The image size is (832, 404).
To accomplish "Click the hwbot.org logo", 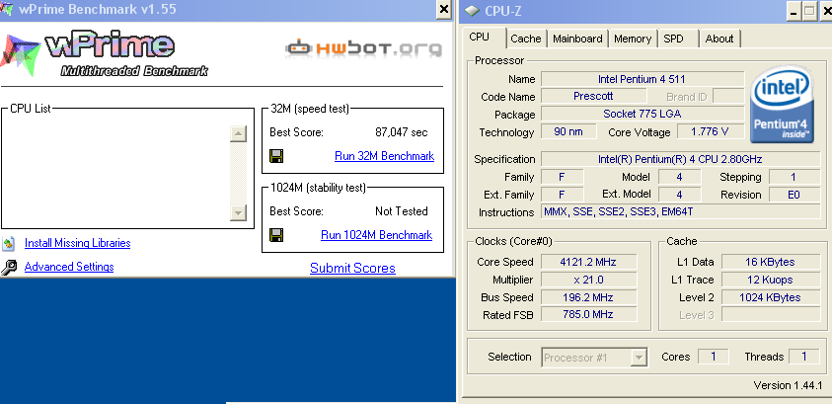I will [363, 48].
